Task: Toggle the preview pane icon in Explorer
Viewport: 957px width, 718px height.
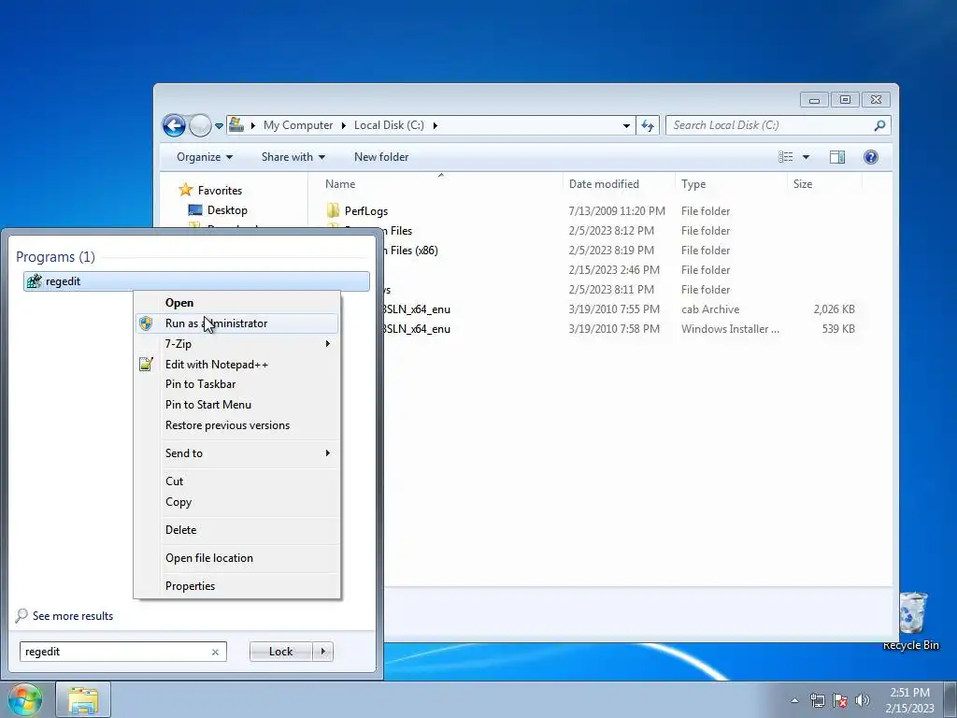Action: coord(837,157)
